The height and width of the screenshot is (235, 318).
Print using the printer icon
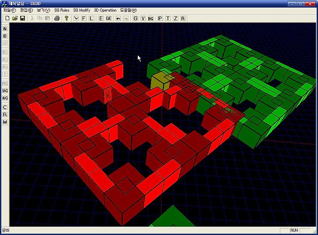point(57,18)
